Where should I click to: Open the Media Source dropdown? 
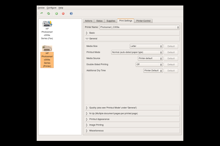point(150,59)
